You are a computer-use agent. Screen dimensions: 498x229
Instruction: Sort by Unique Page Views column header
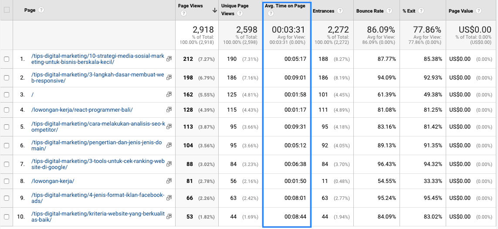[x=234, y=10]
